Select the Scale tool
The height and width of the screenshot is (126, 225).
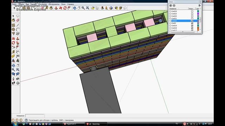tap(13, 47)
